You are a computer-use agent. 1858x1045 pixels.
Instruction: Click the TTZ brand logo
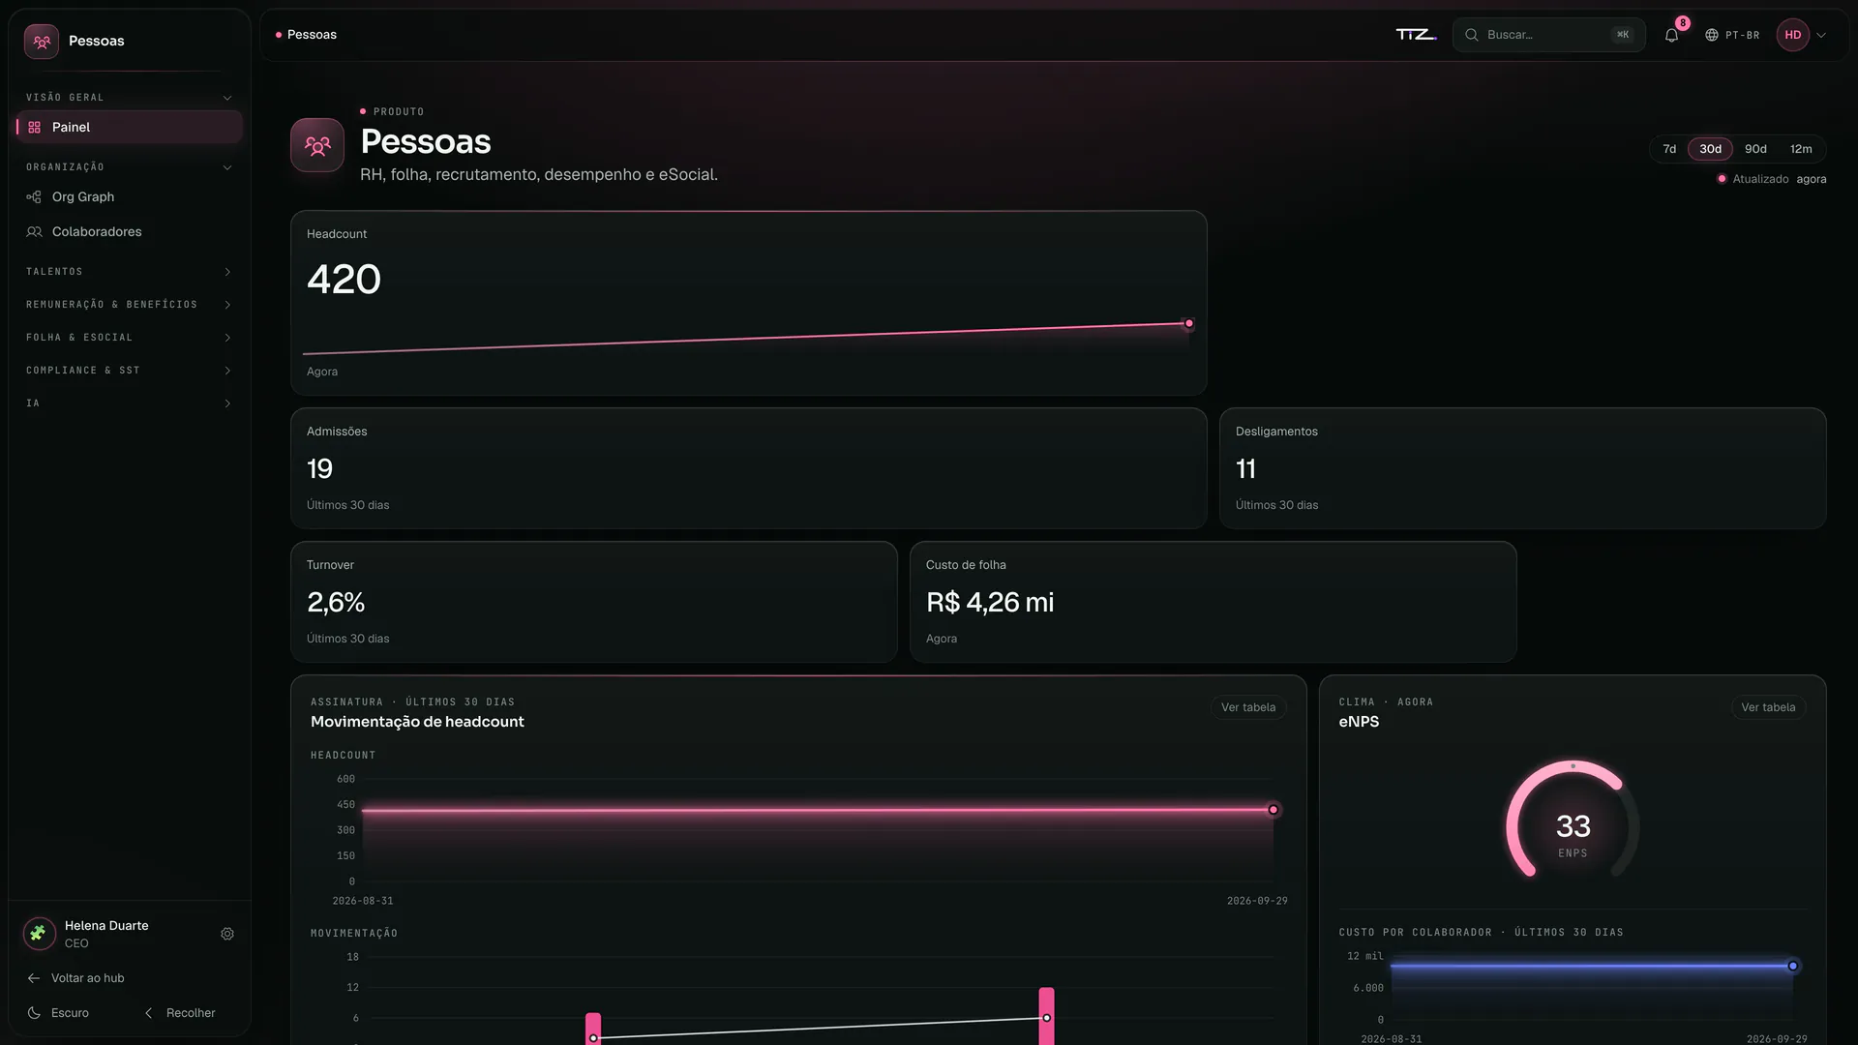[x=1416, y=35]
